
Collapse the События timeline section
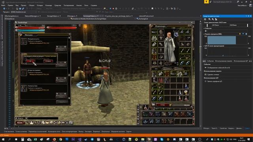click(204, 28)
